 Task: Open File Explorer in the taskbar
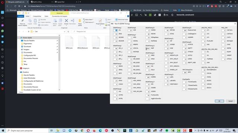pyautogui.click(x=58, y=130)
